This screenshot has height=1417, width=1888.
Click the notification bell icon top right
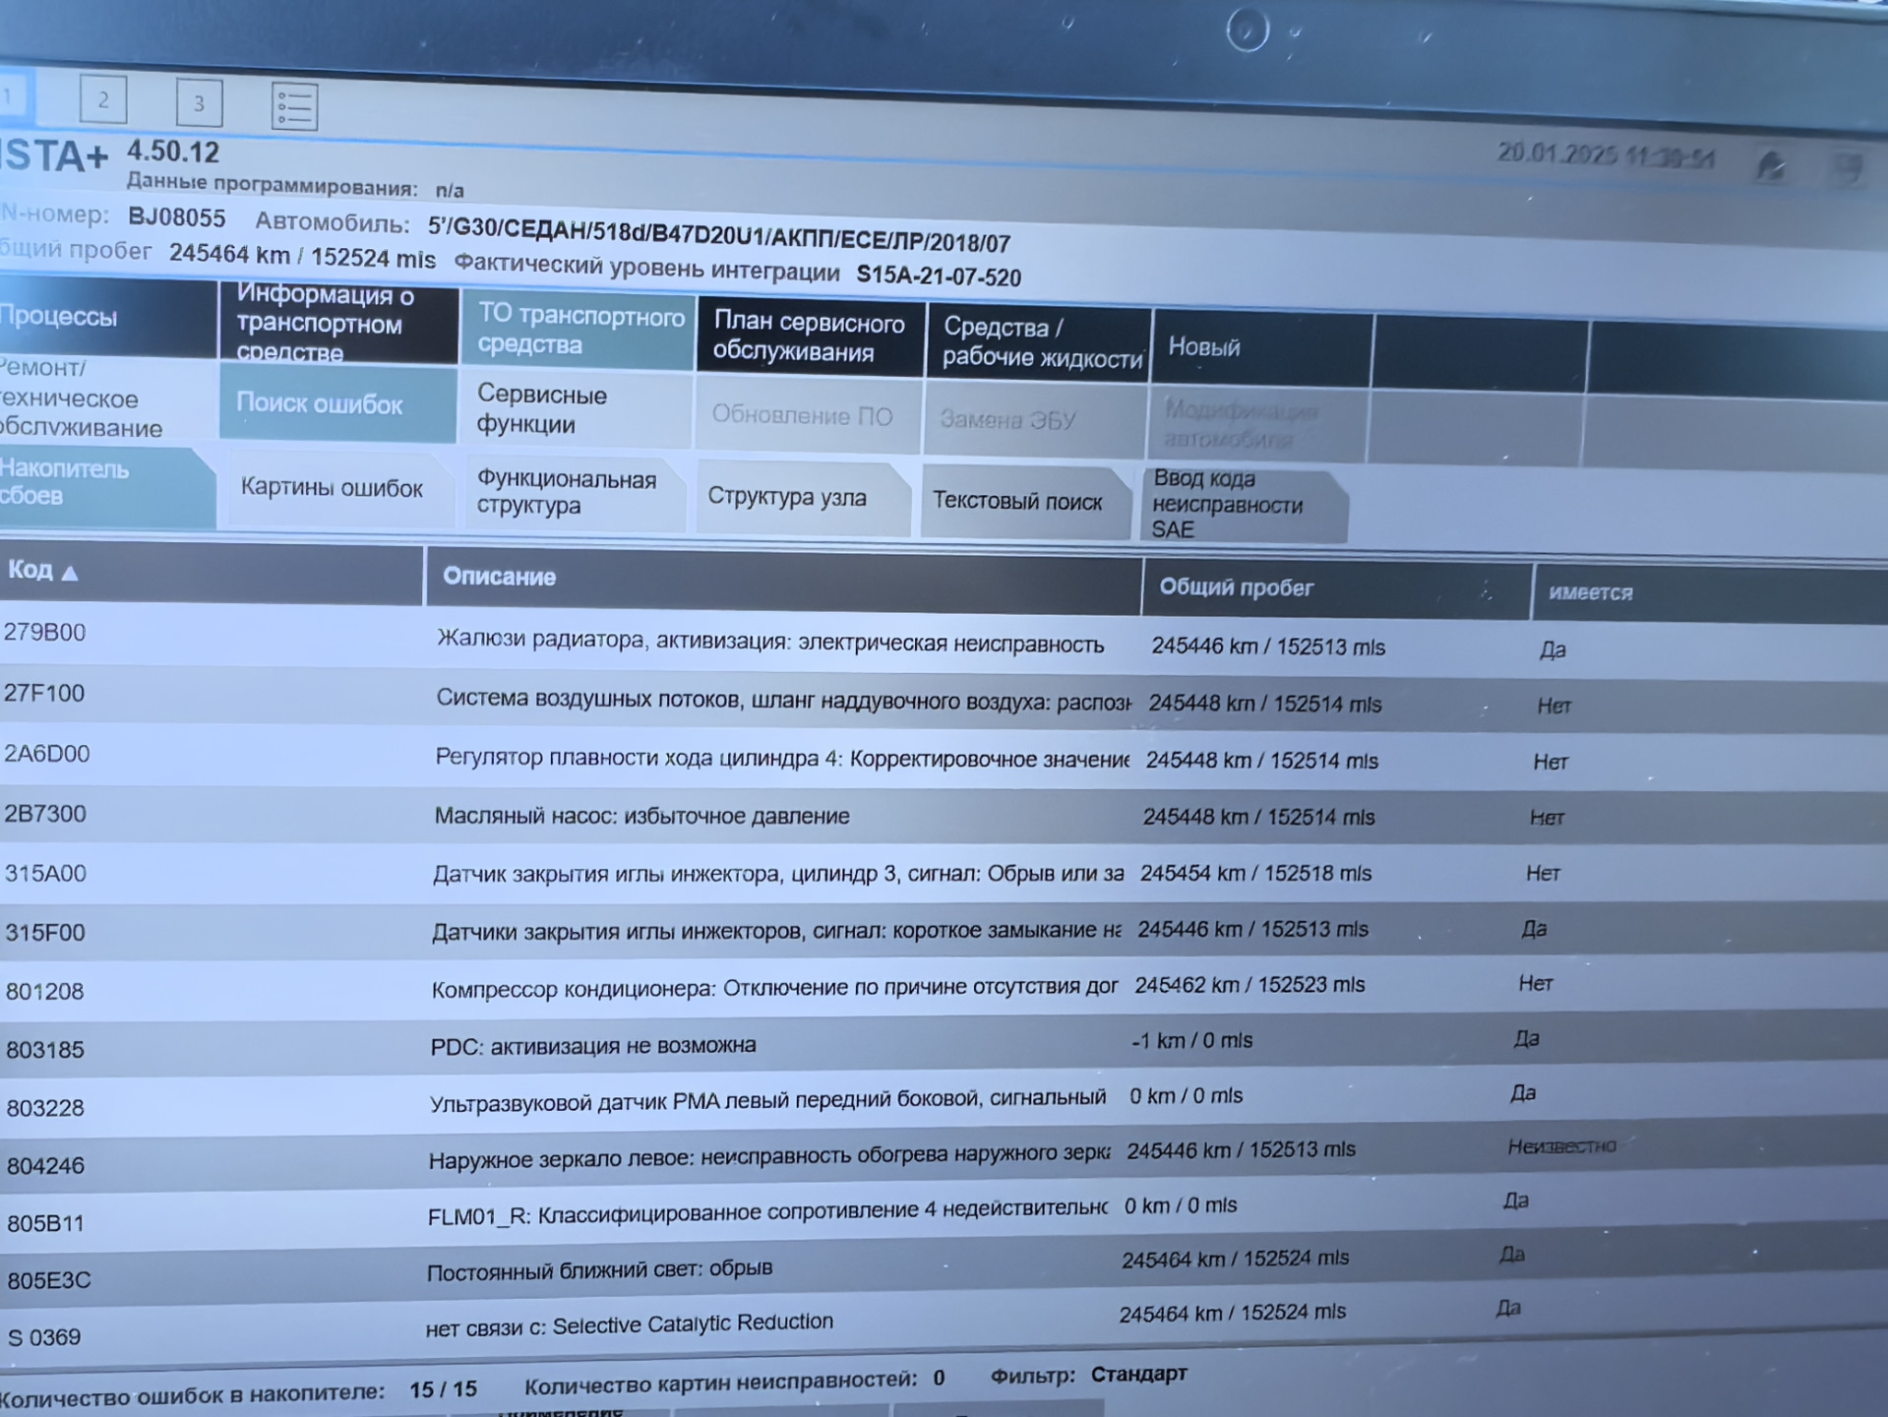pyautogui.click(x=1773, y=164)
